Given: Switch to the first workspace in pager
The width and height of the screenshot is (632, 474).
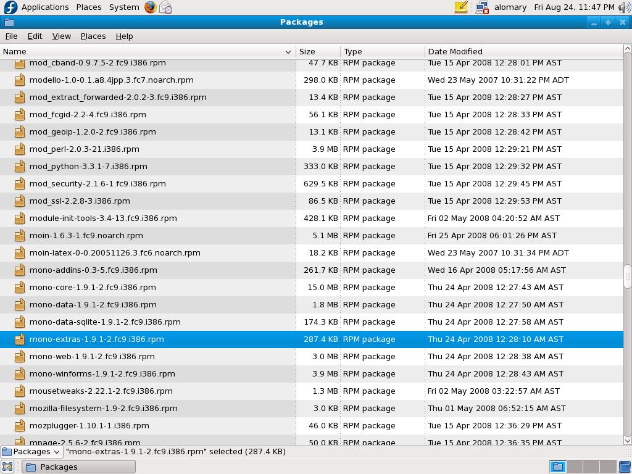Looking at the screenshot, I should [x=558, y=467].
